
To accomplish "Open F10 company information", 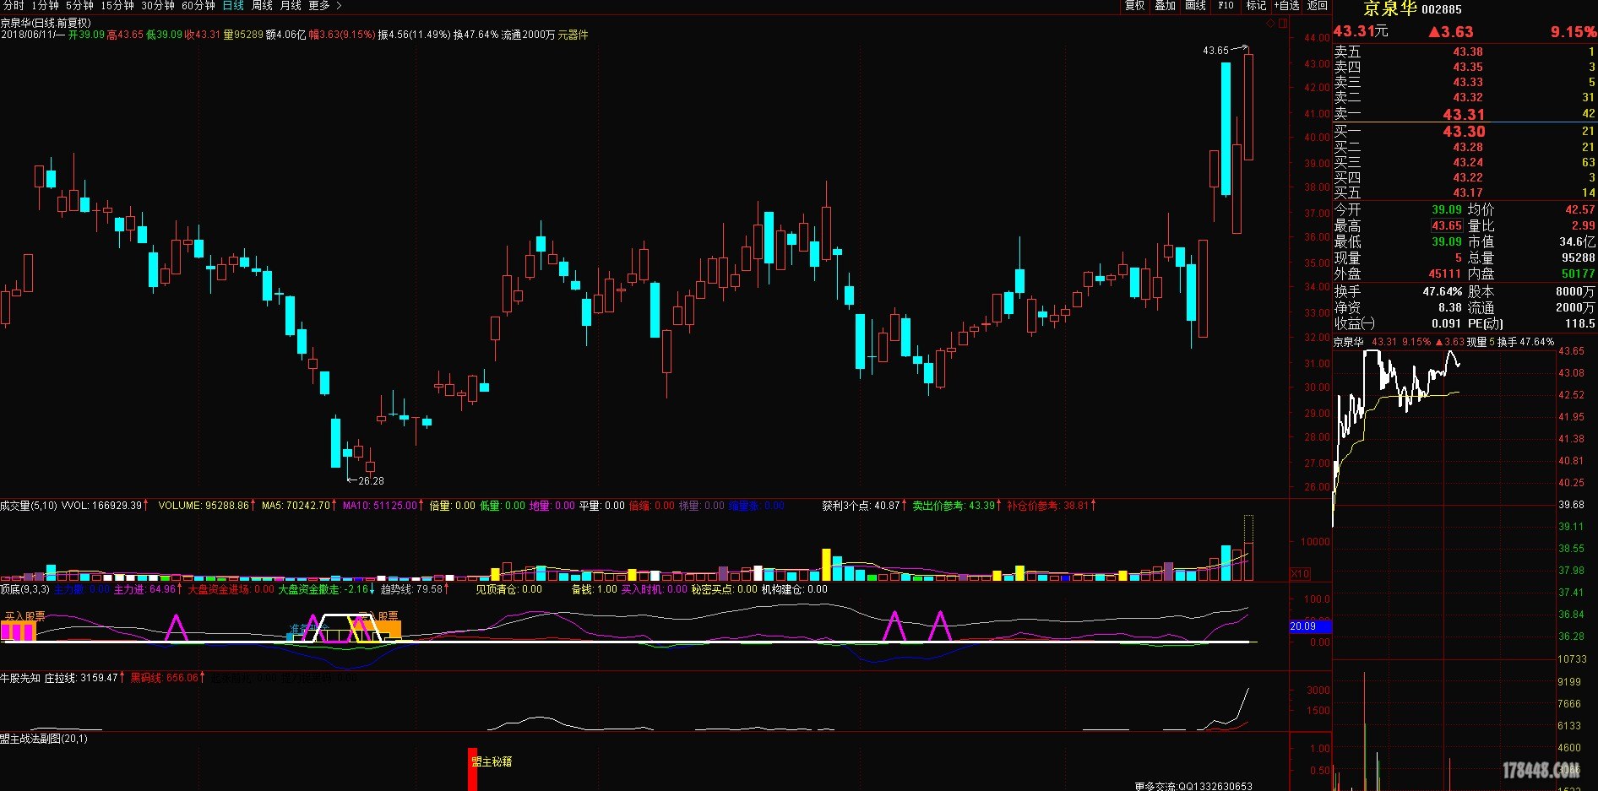I will pyautogui.click(x=1226, y=6).
